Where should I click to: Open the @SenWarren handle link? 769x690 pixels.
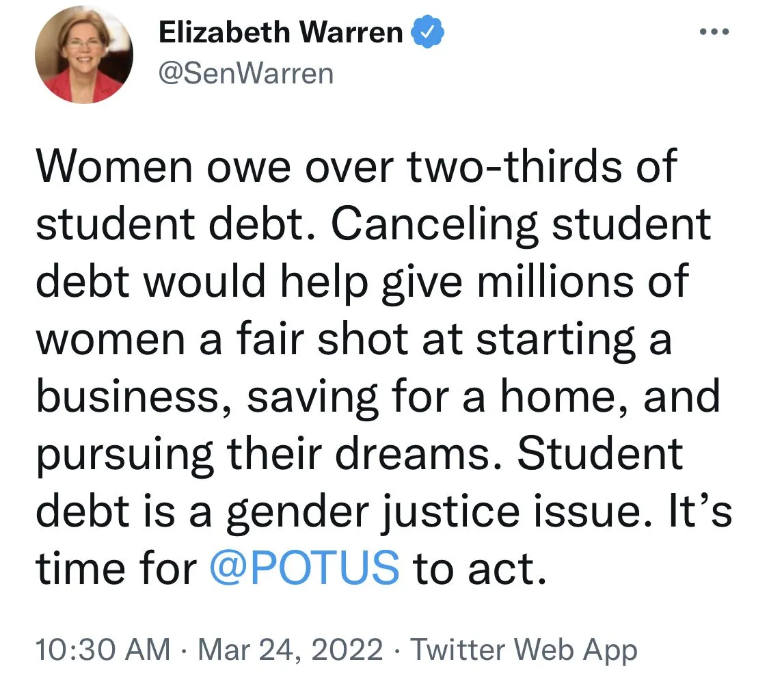pos(246,72)
